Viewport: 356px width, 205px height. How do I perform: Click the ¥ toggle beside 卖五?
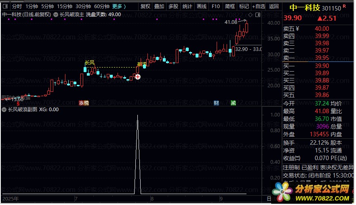[x=297, y=29]
